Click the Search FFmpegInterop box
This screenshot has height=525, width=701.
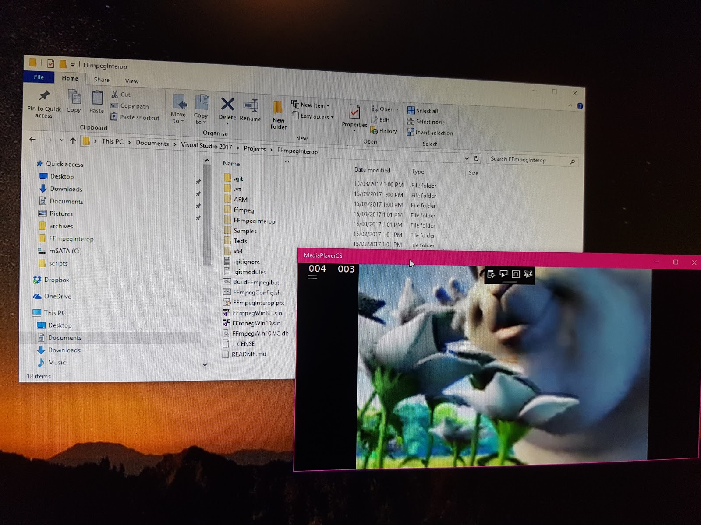pos(532,160)
